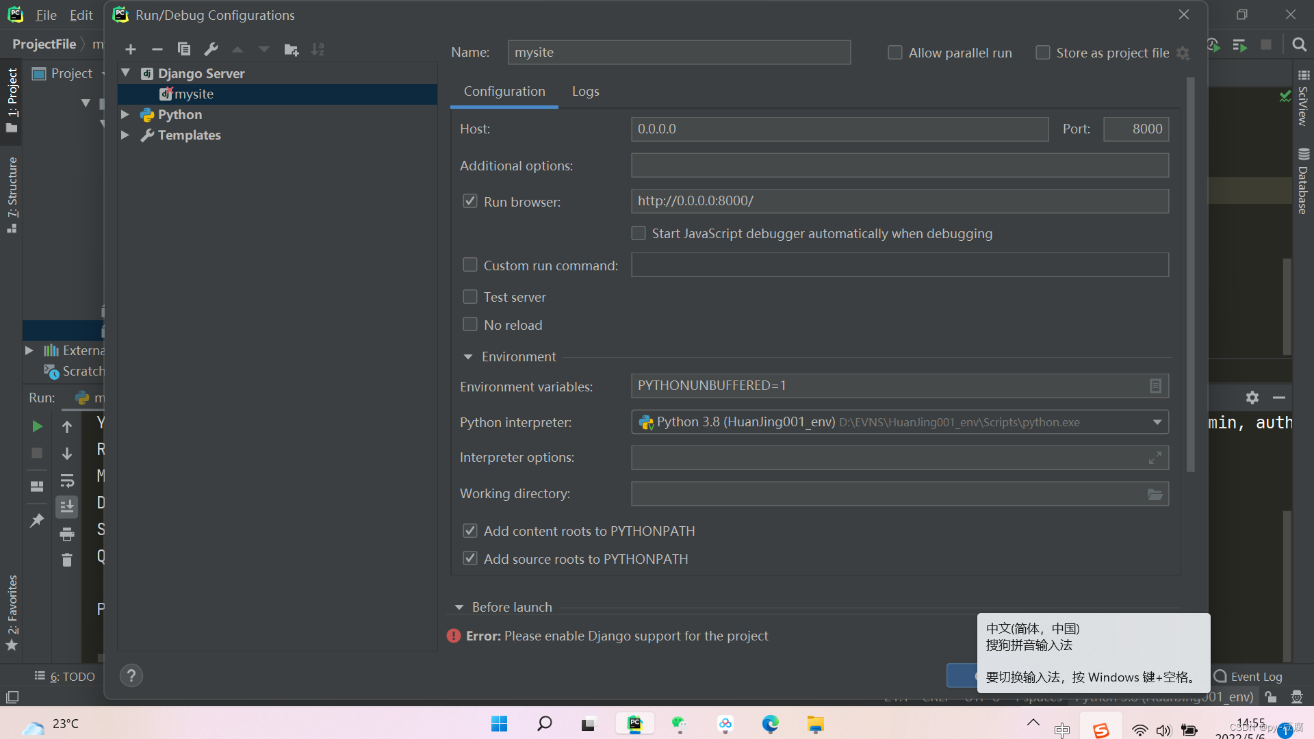This screenshot has width=1314, height=739.
Task: Browse for working directory folder icon
Action: [x=1155, y=494]
